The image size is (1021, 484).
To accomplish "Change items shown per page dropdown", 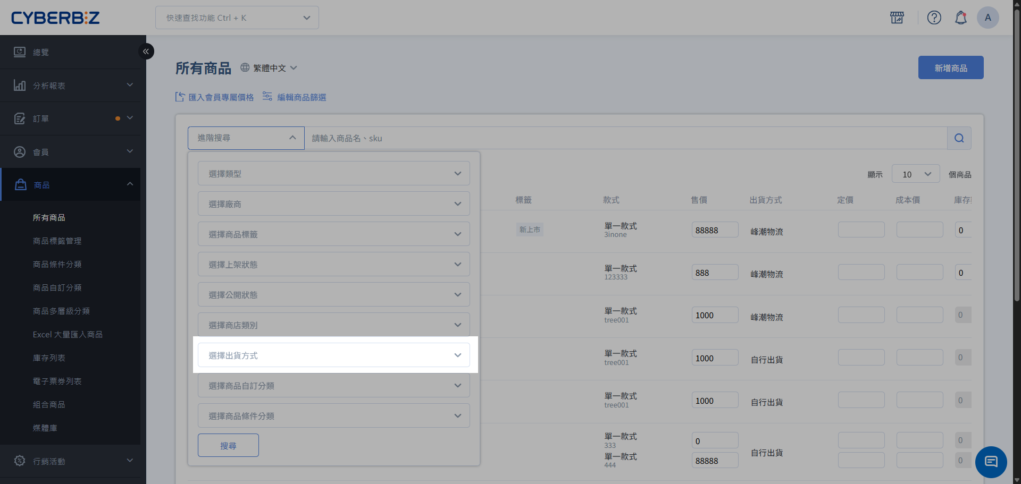I will 916,174.
